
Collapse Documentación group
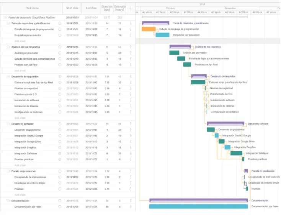pyautogui.click(x=8, y=201)
